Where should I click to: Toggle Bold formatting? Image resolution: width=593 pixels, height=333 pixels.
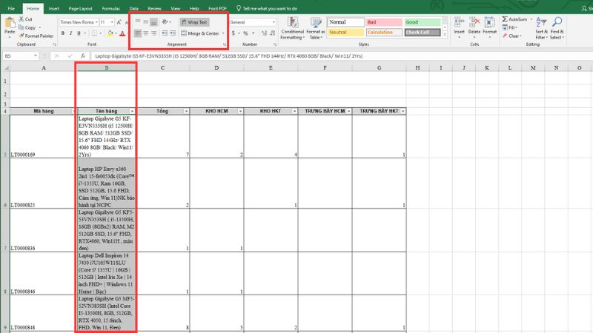tap(63, 33)
